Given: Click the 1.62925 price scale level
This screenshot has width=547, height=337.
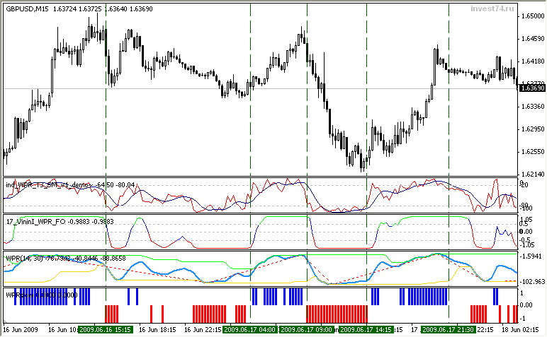Looking at the screenshot, I should pos(531,129).
